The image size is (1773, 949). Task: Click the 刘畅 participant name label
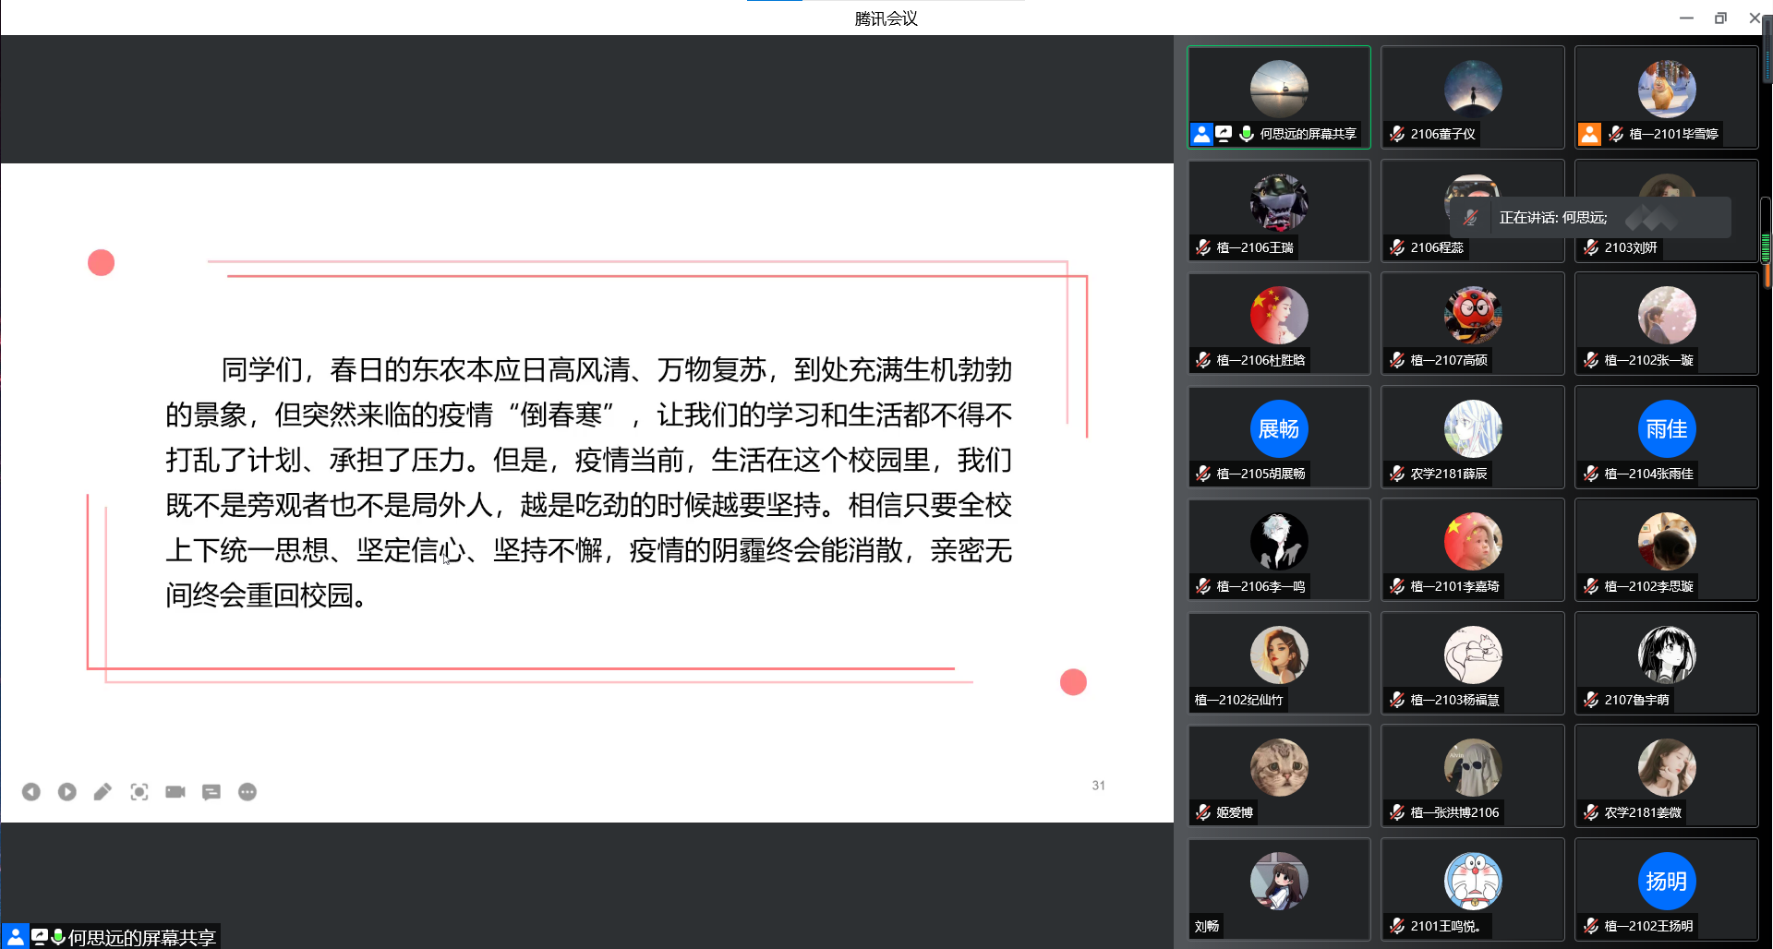click(1207, 926)
